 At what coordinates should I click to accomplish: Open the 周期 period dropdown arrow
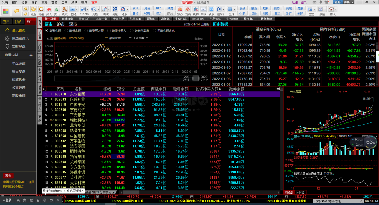(x=99, y=9)
